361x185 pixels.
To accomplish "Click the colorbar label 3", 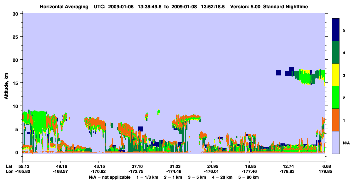I will [x=344, y=75].
